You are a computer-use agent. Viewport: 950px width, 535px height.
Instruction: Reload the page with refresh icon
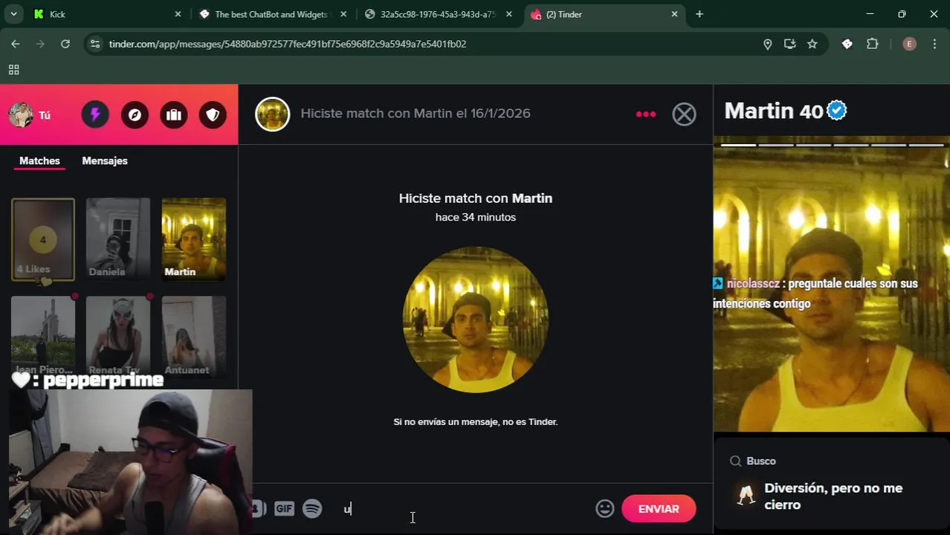[65, 44]
